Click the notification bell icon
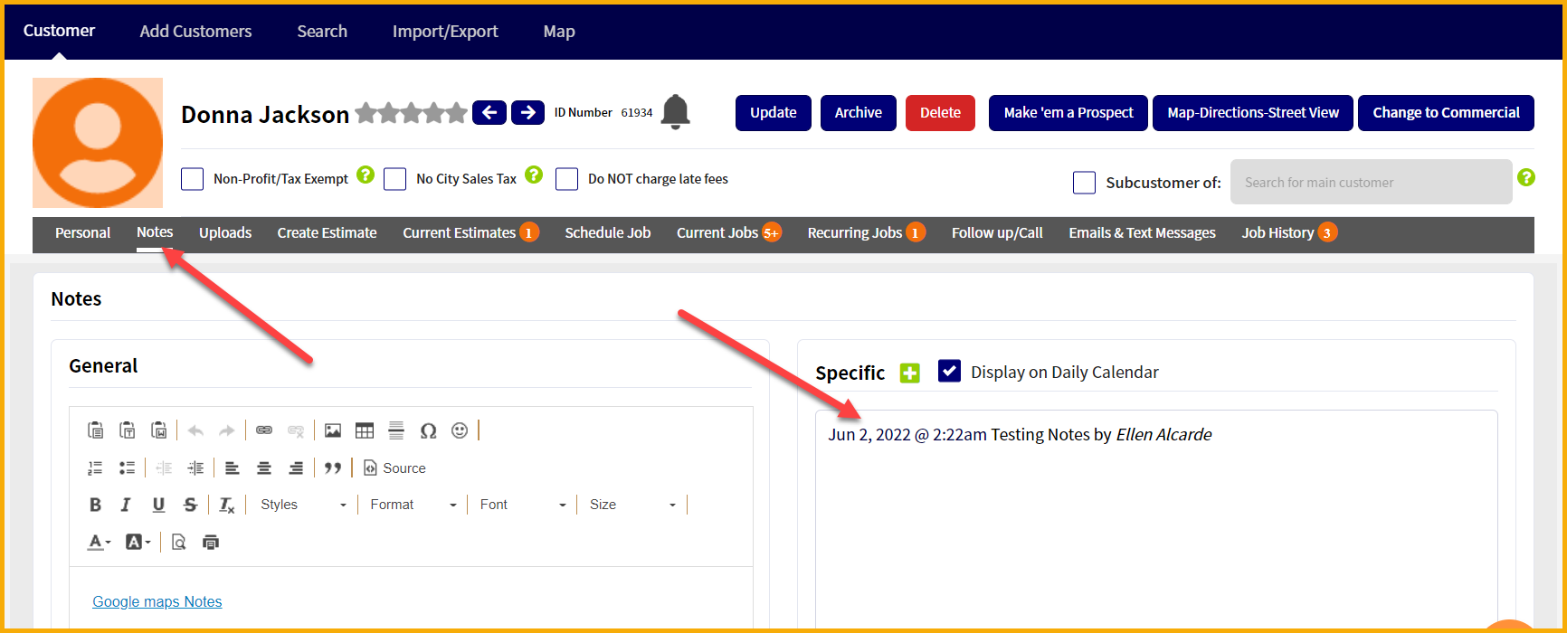 [x=675, y=112]
